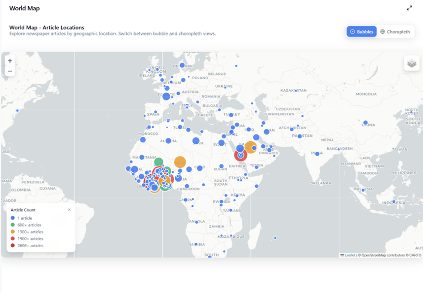Open the map layers control
Viewport: 423px width, 292px height.
coord(412,63)
